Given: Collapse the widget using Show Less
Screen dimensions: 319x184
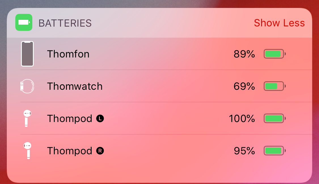Looking at the screenshot, I should pyautogui.click(x=279, y=23).
